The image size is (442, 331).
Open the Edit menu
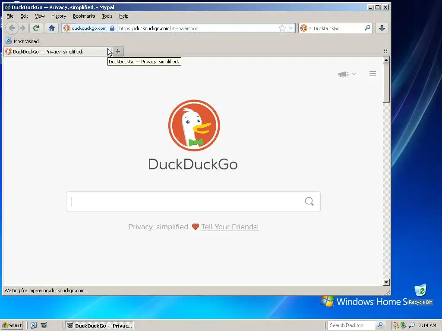pyautogui.click(x=24, y=16)
